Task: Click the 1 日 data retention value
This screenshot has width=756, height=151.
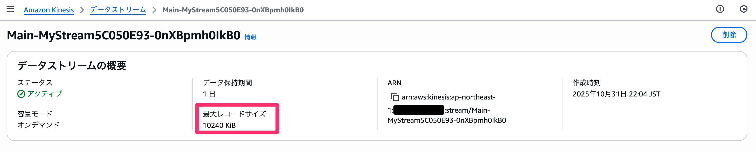Action: click(209, 94)
